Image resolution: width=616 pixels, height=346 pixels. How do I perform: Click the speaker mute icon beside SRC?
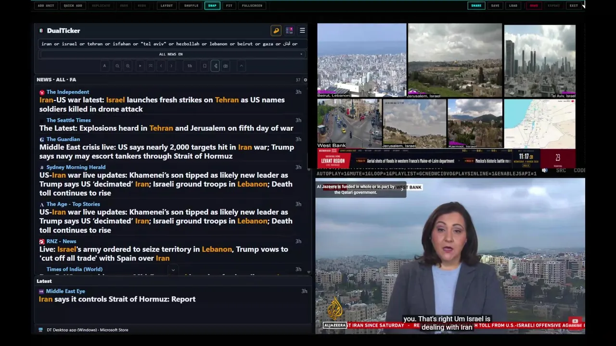click(x=545, y=170)
